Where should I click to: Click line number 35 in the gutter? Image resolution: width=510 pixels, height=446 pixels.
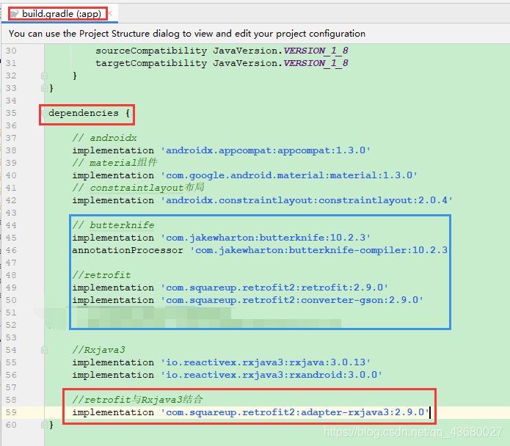[x=11, y=113]
